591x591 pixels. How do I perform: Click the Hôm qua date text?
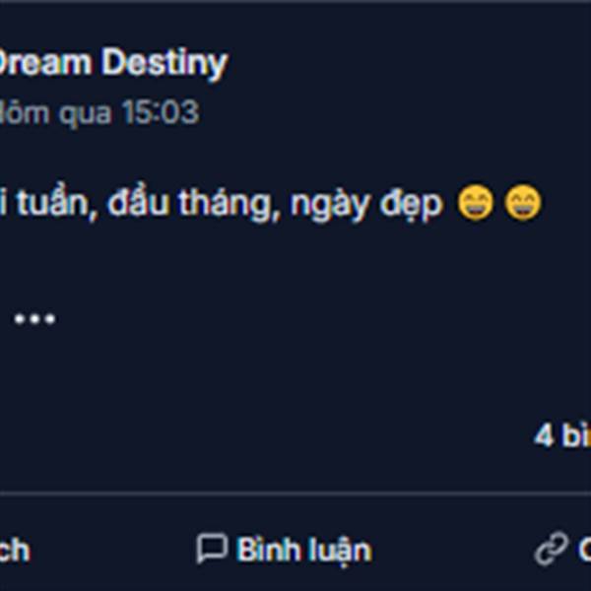pyautogui.click(x=55, y=112)
